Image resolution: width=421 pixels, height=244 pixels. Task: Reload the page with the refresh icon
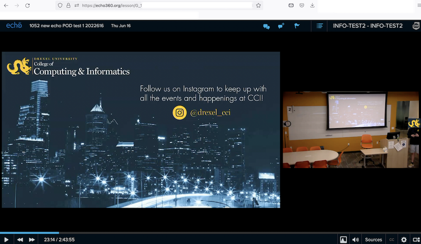[x=27, y=5]
